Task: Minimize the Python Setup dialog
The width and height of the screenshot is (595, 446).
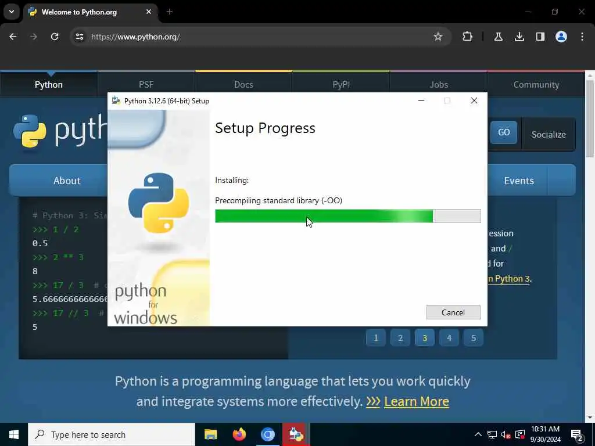Action: pos(421,100)
